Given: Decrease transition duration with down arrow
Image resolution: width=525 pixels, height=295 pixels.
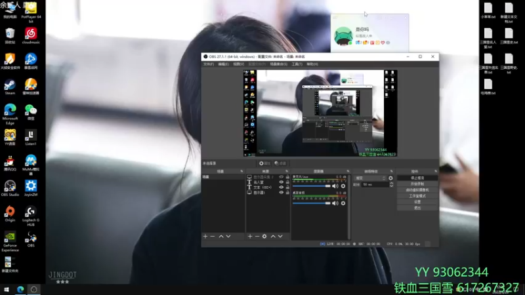Looking at the screenshot, I should pos(391,186).
